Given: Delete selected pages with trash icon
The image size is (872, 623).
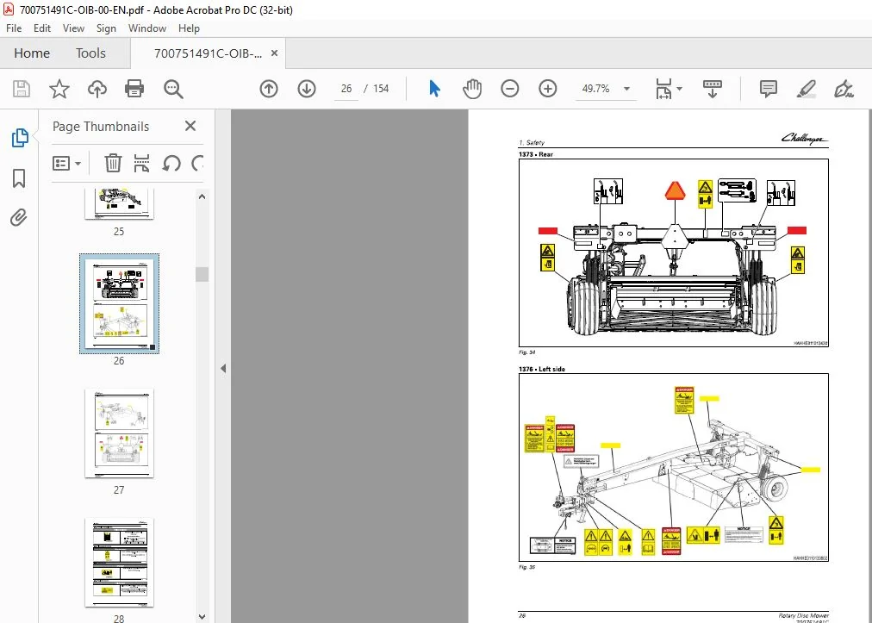Looking at the screenshot, I should (x=113, y=164).
